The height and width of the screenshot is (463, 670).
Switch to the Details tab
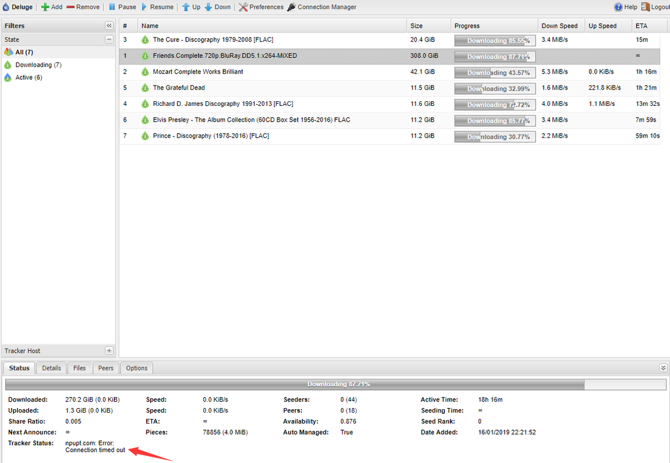click(x=51, y=368)
